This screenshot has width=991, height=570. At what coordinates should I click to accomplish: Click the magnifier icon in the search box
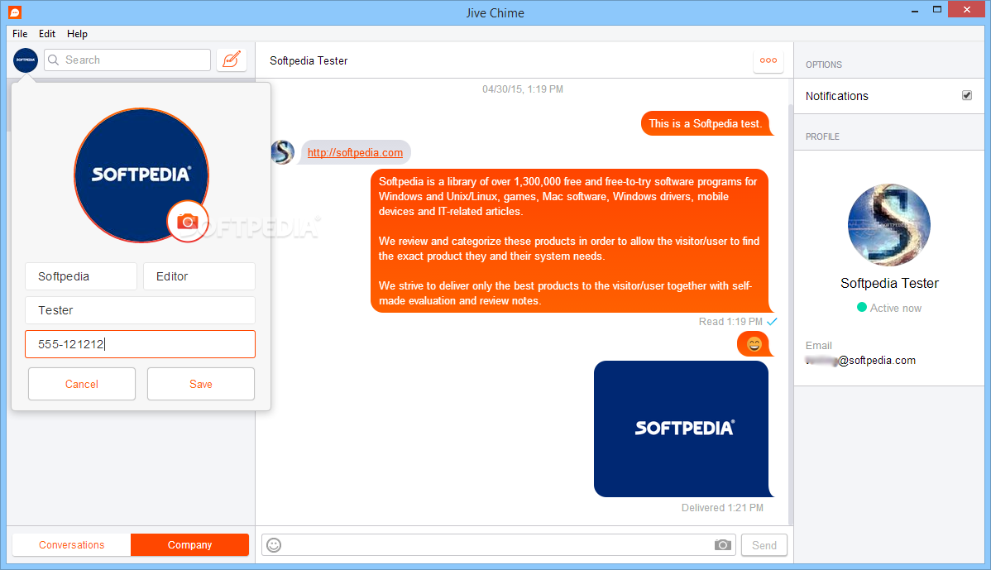pyautogui.click(x=54, y=60)
